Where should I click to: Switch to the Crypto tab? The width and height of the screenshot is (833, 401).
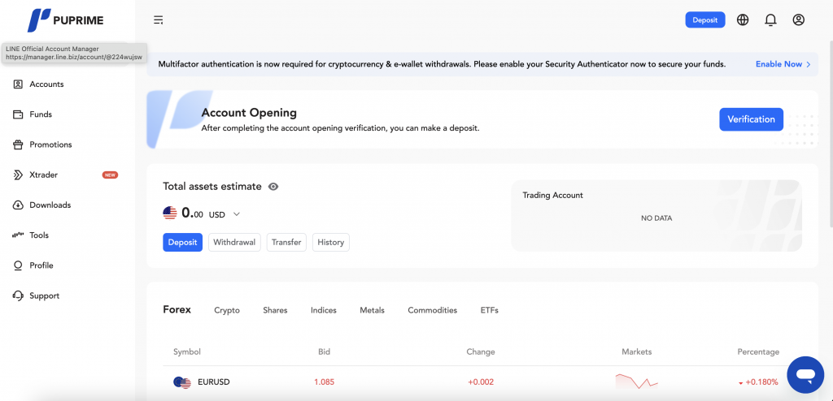(227, 310)
